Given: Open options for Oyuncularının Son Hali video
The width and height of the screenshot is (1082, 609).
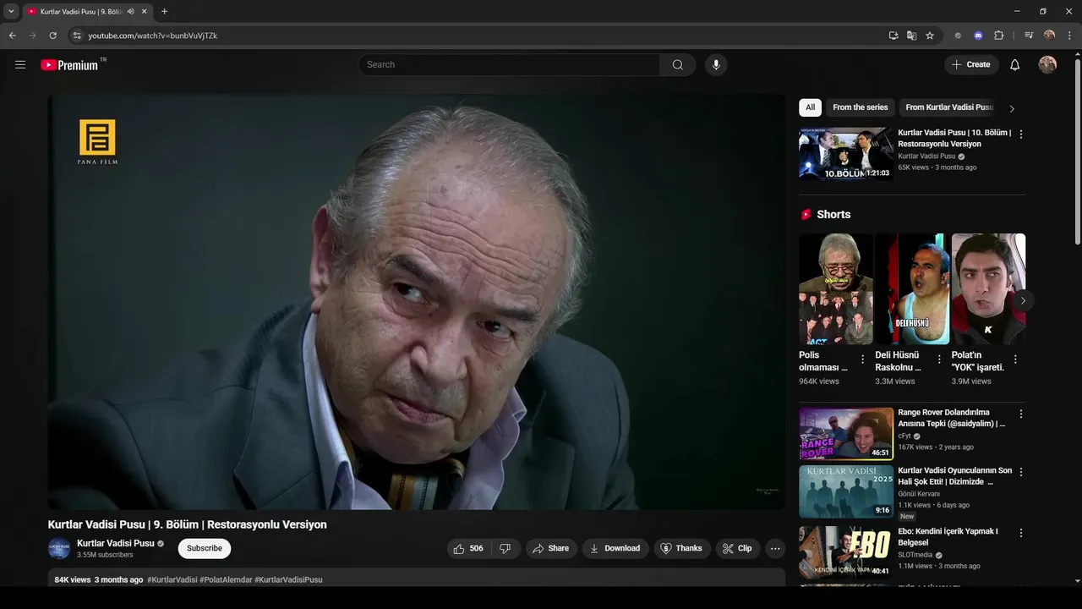Looking at the screenshot, I should coord(1020,472).
